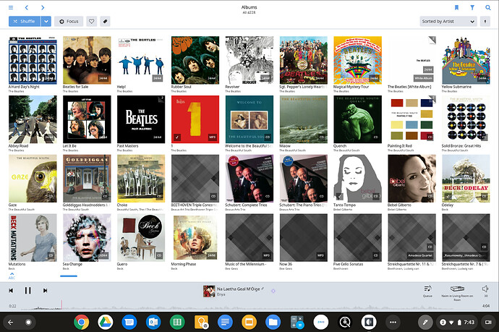Click the 'Painting It Red' album title
This screenshot has width=499, height=332.
point(400,146)
